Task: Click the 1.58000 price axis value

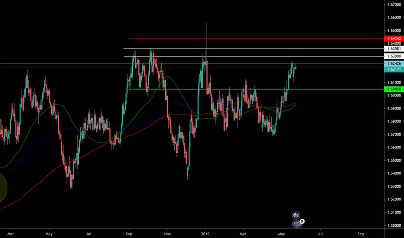Action: 394,121
